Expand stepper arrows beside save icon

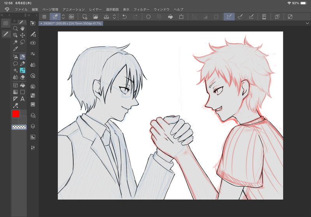(x=114, y=17)
